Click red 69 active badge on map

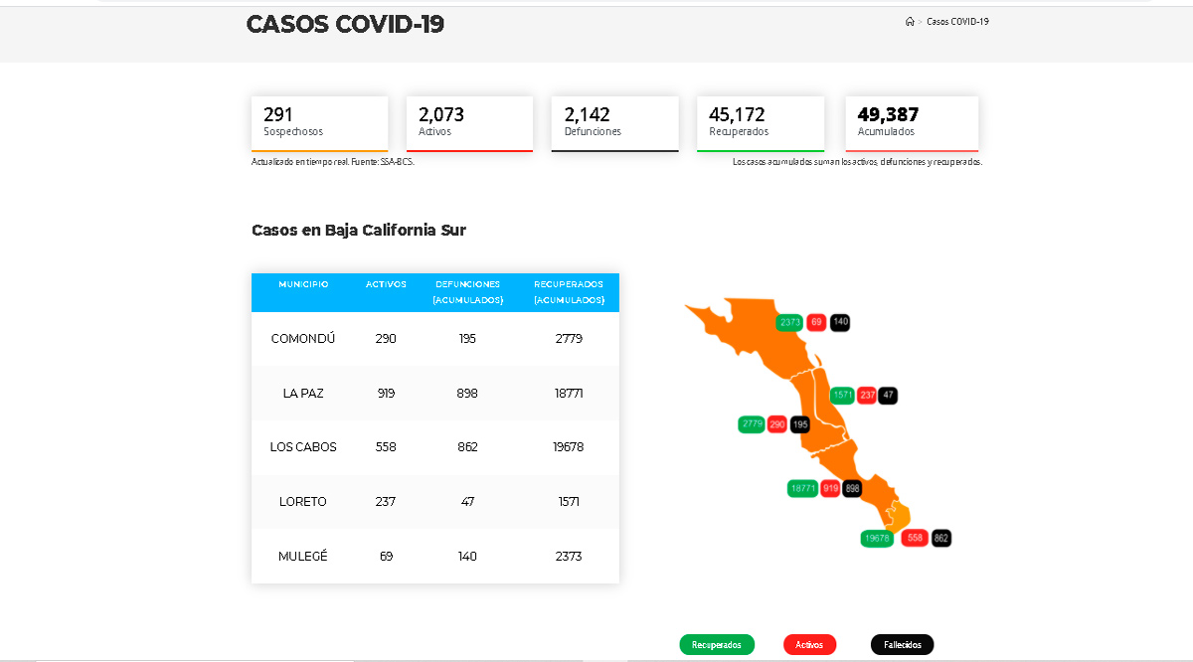816,322
